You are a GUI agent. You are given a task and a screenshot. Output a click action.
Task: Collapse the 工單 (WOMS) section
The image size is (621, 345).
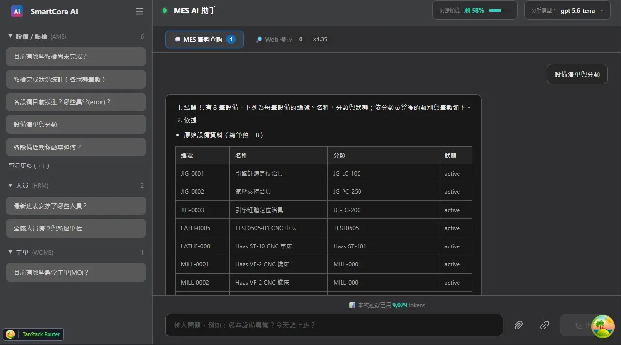point(76,253)
